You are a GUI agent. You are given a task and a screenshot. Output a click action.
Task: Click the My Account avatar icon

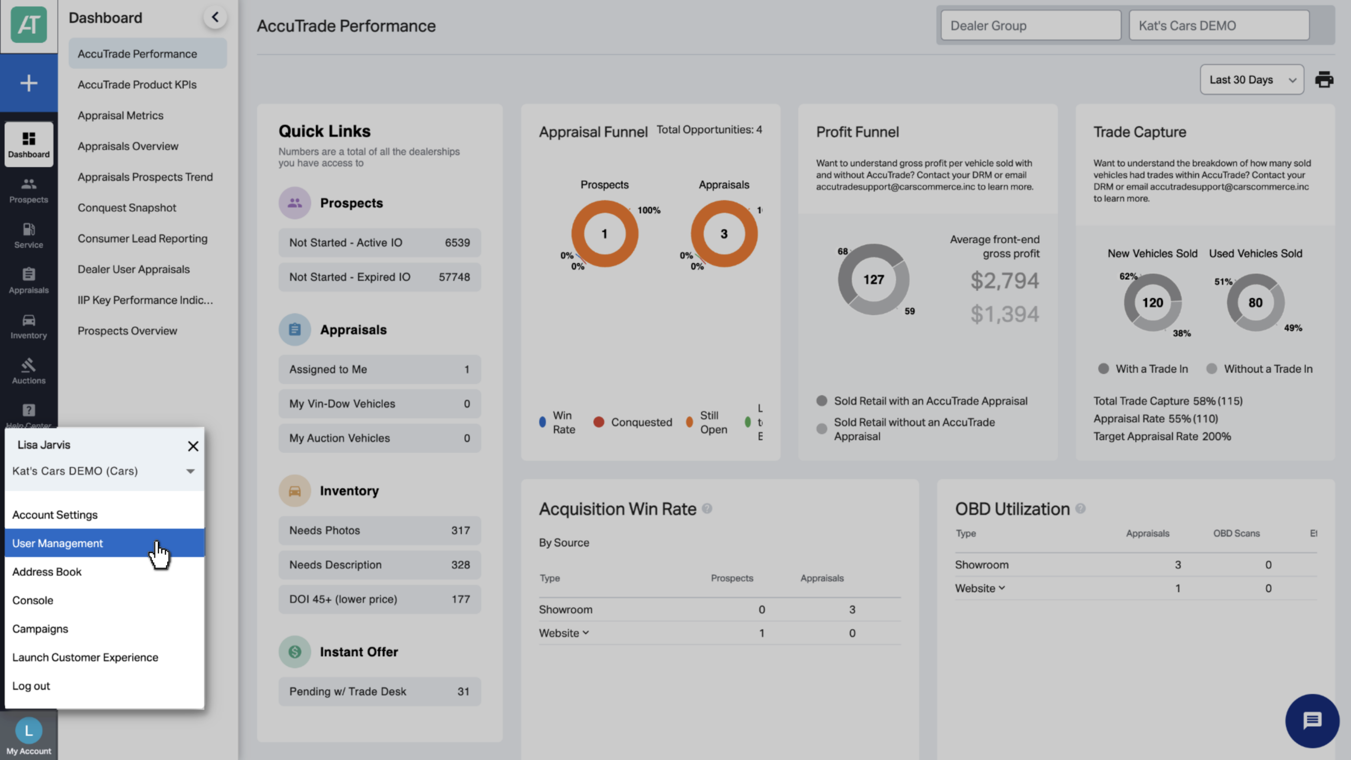(x=29, y=730)
